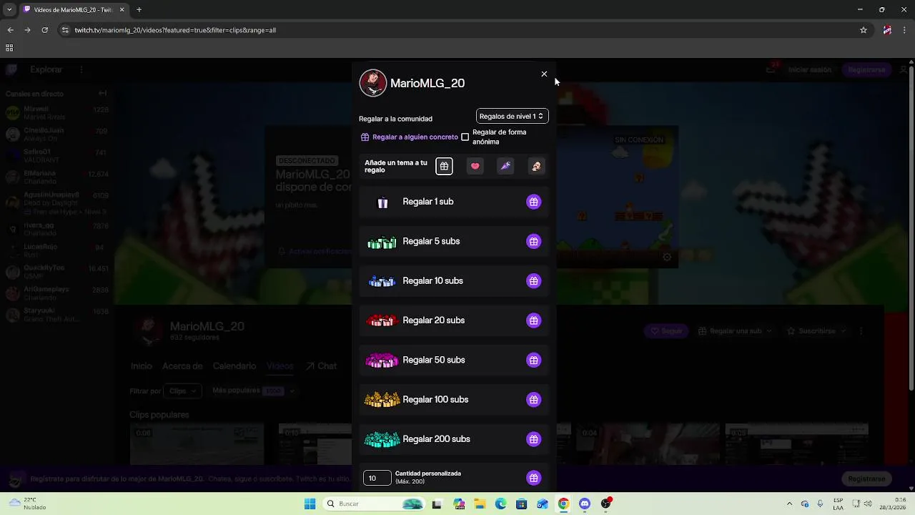Screen dimensions: 915x515
Task: Click gift button for Regalar 50 subs
Action: click(534, 360)
